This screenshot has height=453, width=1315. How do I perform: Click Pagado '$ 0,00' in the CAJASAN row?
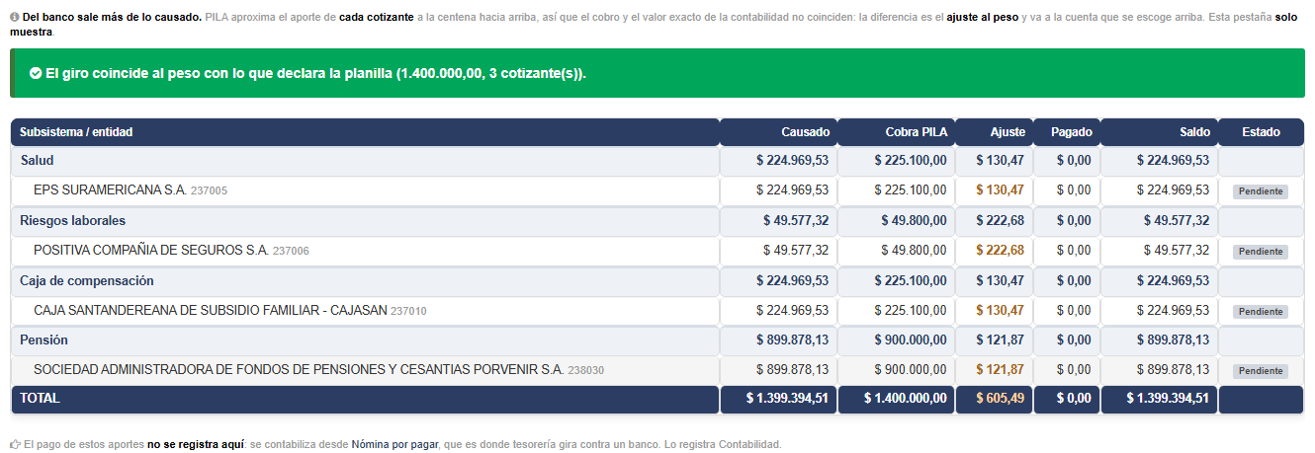(1074, 310)
